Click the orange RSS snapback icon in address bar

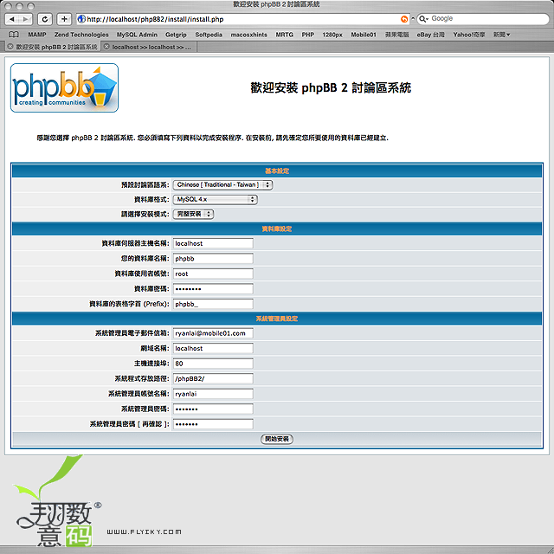tap(404, 19)
